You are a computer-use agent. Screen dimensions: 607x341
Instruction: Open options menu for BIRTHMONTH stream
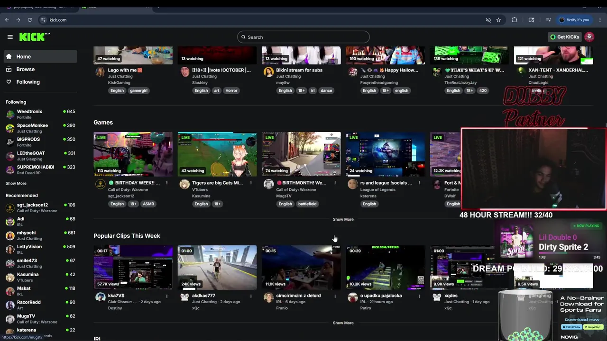[x=335, y=183]
